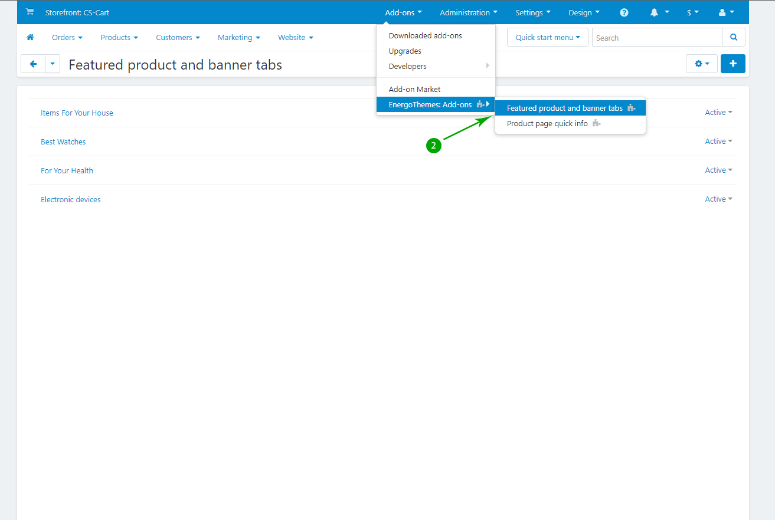The image size is (775, 520).
Task: Toggle Active status for Best Watches
Action: click(718, 141)
